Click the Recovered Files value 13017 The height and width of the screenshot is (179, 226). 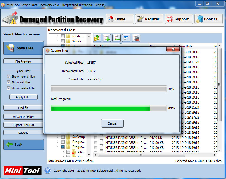tap(91, 71)
